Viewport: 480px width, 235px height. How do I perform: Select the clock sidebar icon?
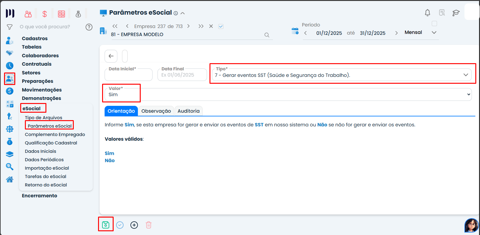[10, 66]
